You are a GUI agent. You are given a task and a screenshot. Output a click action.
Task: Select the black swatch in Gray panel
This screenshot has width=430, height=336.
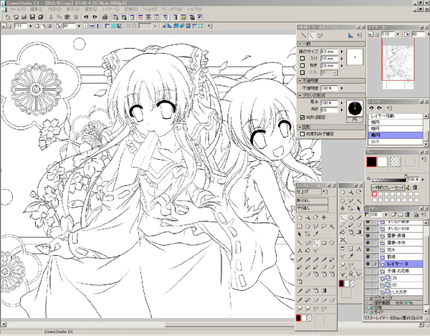371,162
